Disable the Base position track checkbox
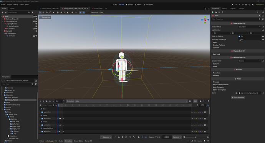 point(42,112)
